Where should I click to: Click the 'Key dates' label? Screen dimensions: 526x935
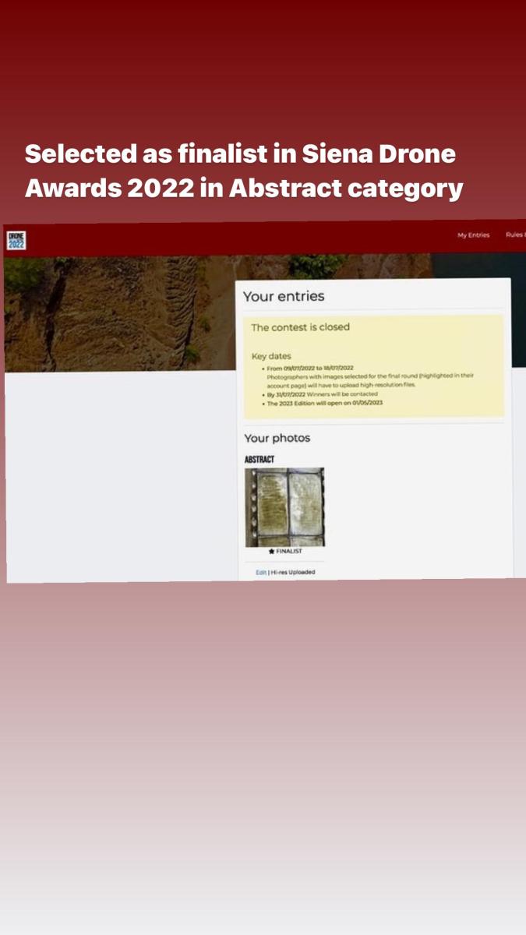[271, 356]
